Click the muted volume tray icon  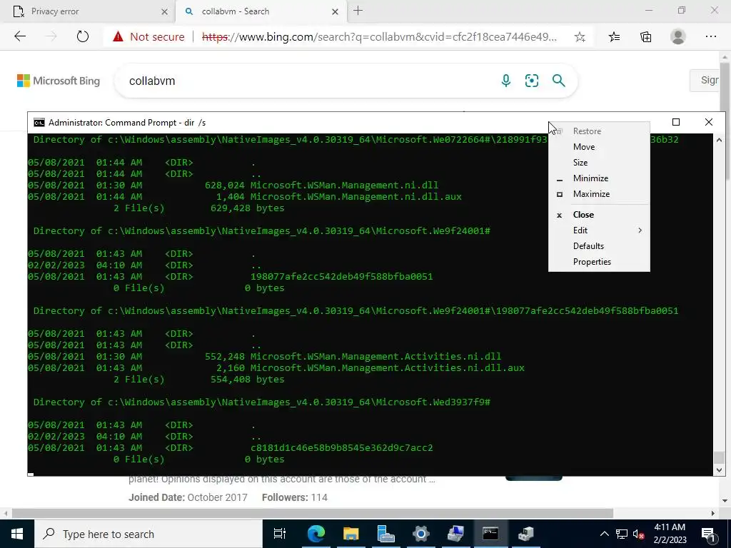pyautogui.click(x=639, y=534)
